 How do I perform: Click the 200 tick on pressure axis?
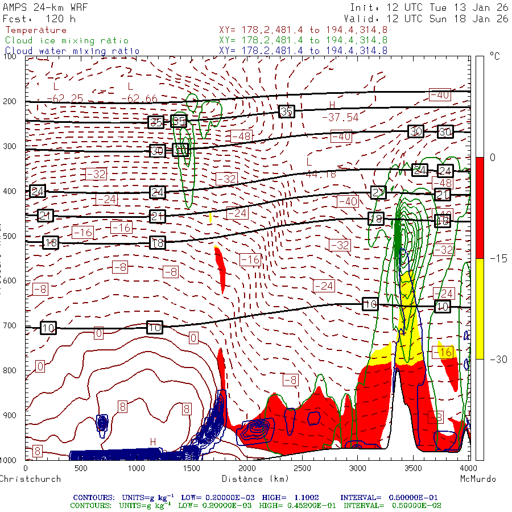[10, 101]
